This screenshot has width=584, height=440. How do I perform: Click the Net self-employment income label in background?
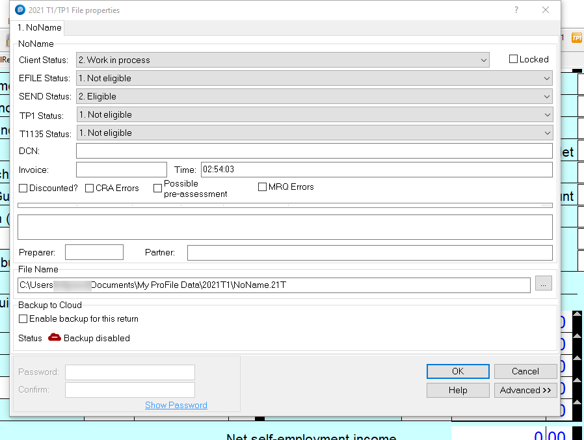tap(312, 436)
